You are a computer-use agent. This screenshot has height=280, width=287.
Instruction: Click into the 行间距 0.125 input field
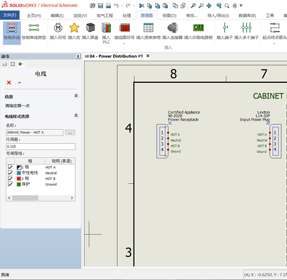(40, 146)
